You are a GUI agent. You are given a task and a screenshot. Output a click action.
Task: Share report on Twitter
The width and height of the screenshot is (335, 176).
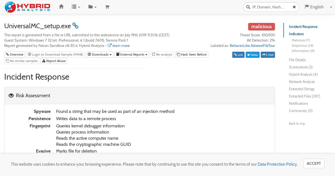click(x=252, y=55)
